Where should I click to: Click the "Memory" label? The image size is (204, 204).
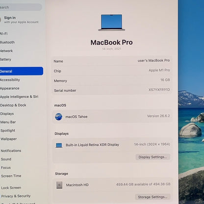[60, 81]
